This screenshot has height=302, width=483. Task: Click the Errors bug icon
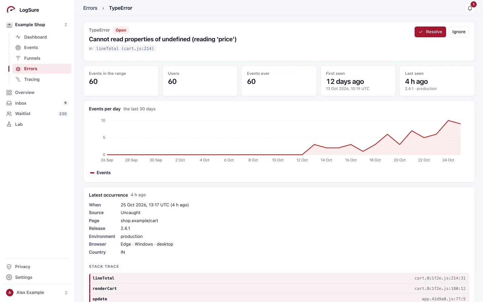(18, 69)
